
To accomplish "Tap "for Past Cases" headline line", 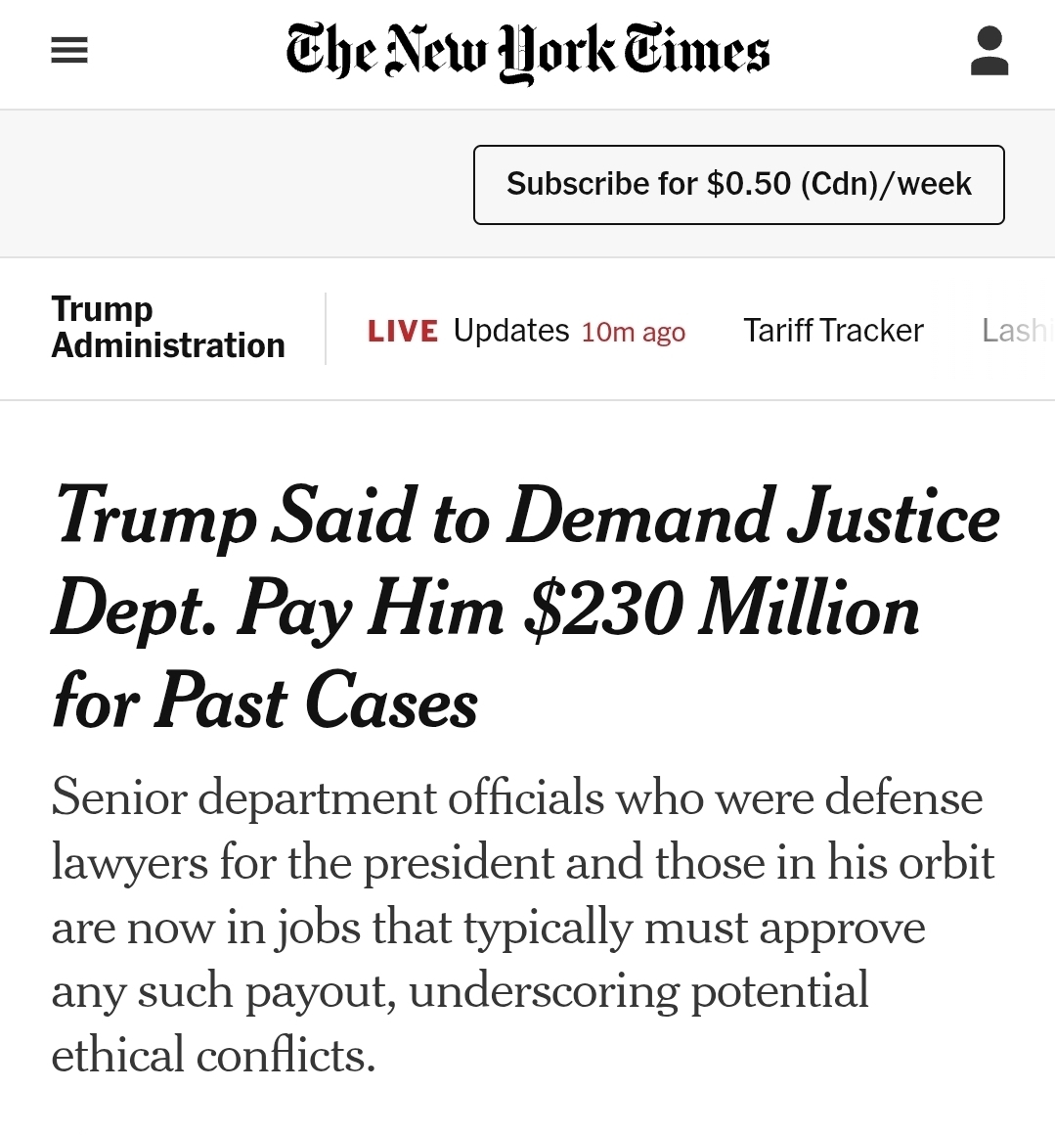I will (265, 702).
